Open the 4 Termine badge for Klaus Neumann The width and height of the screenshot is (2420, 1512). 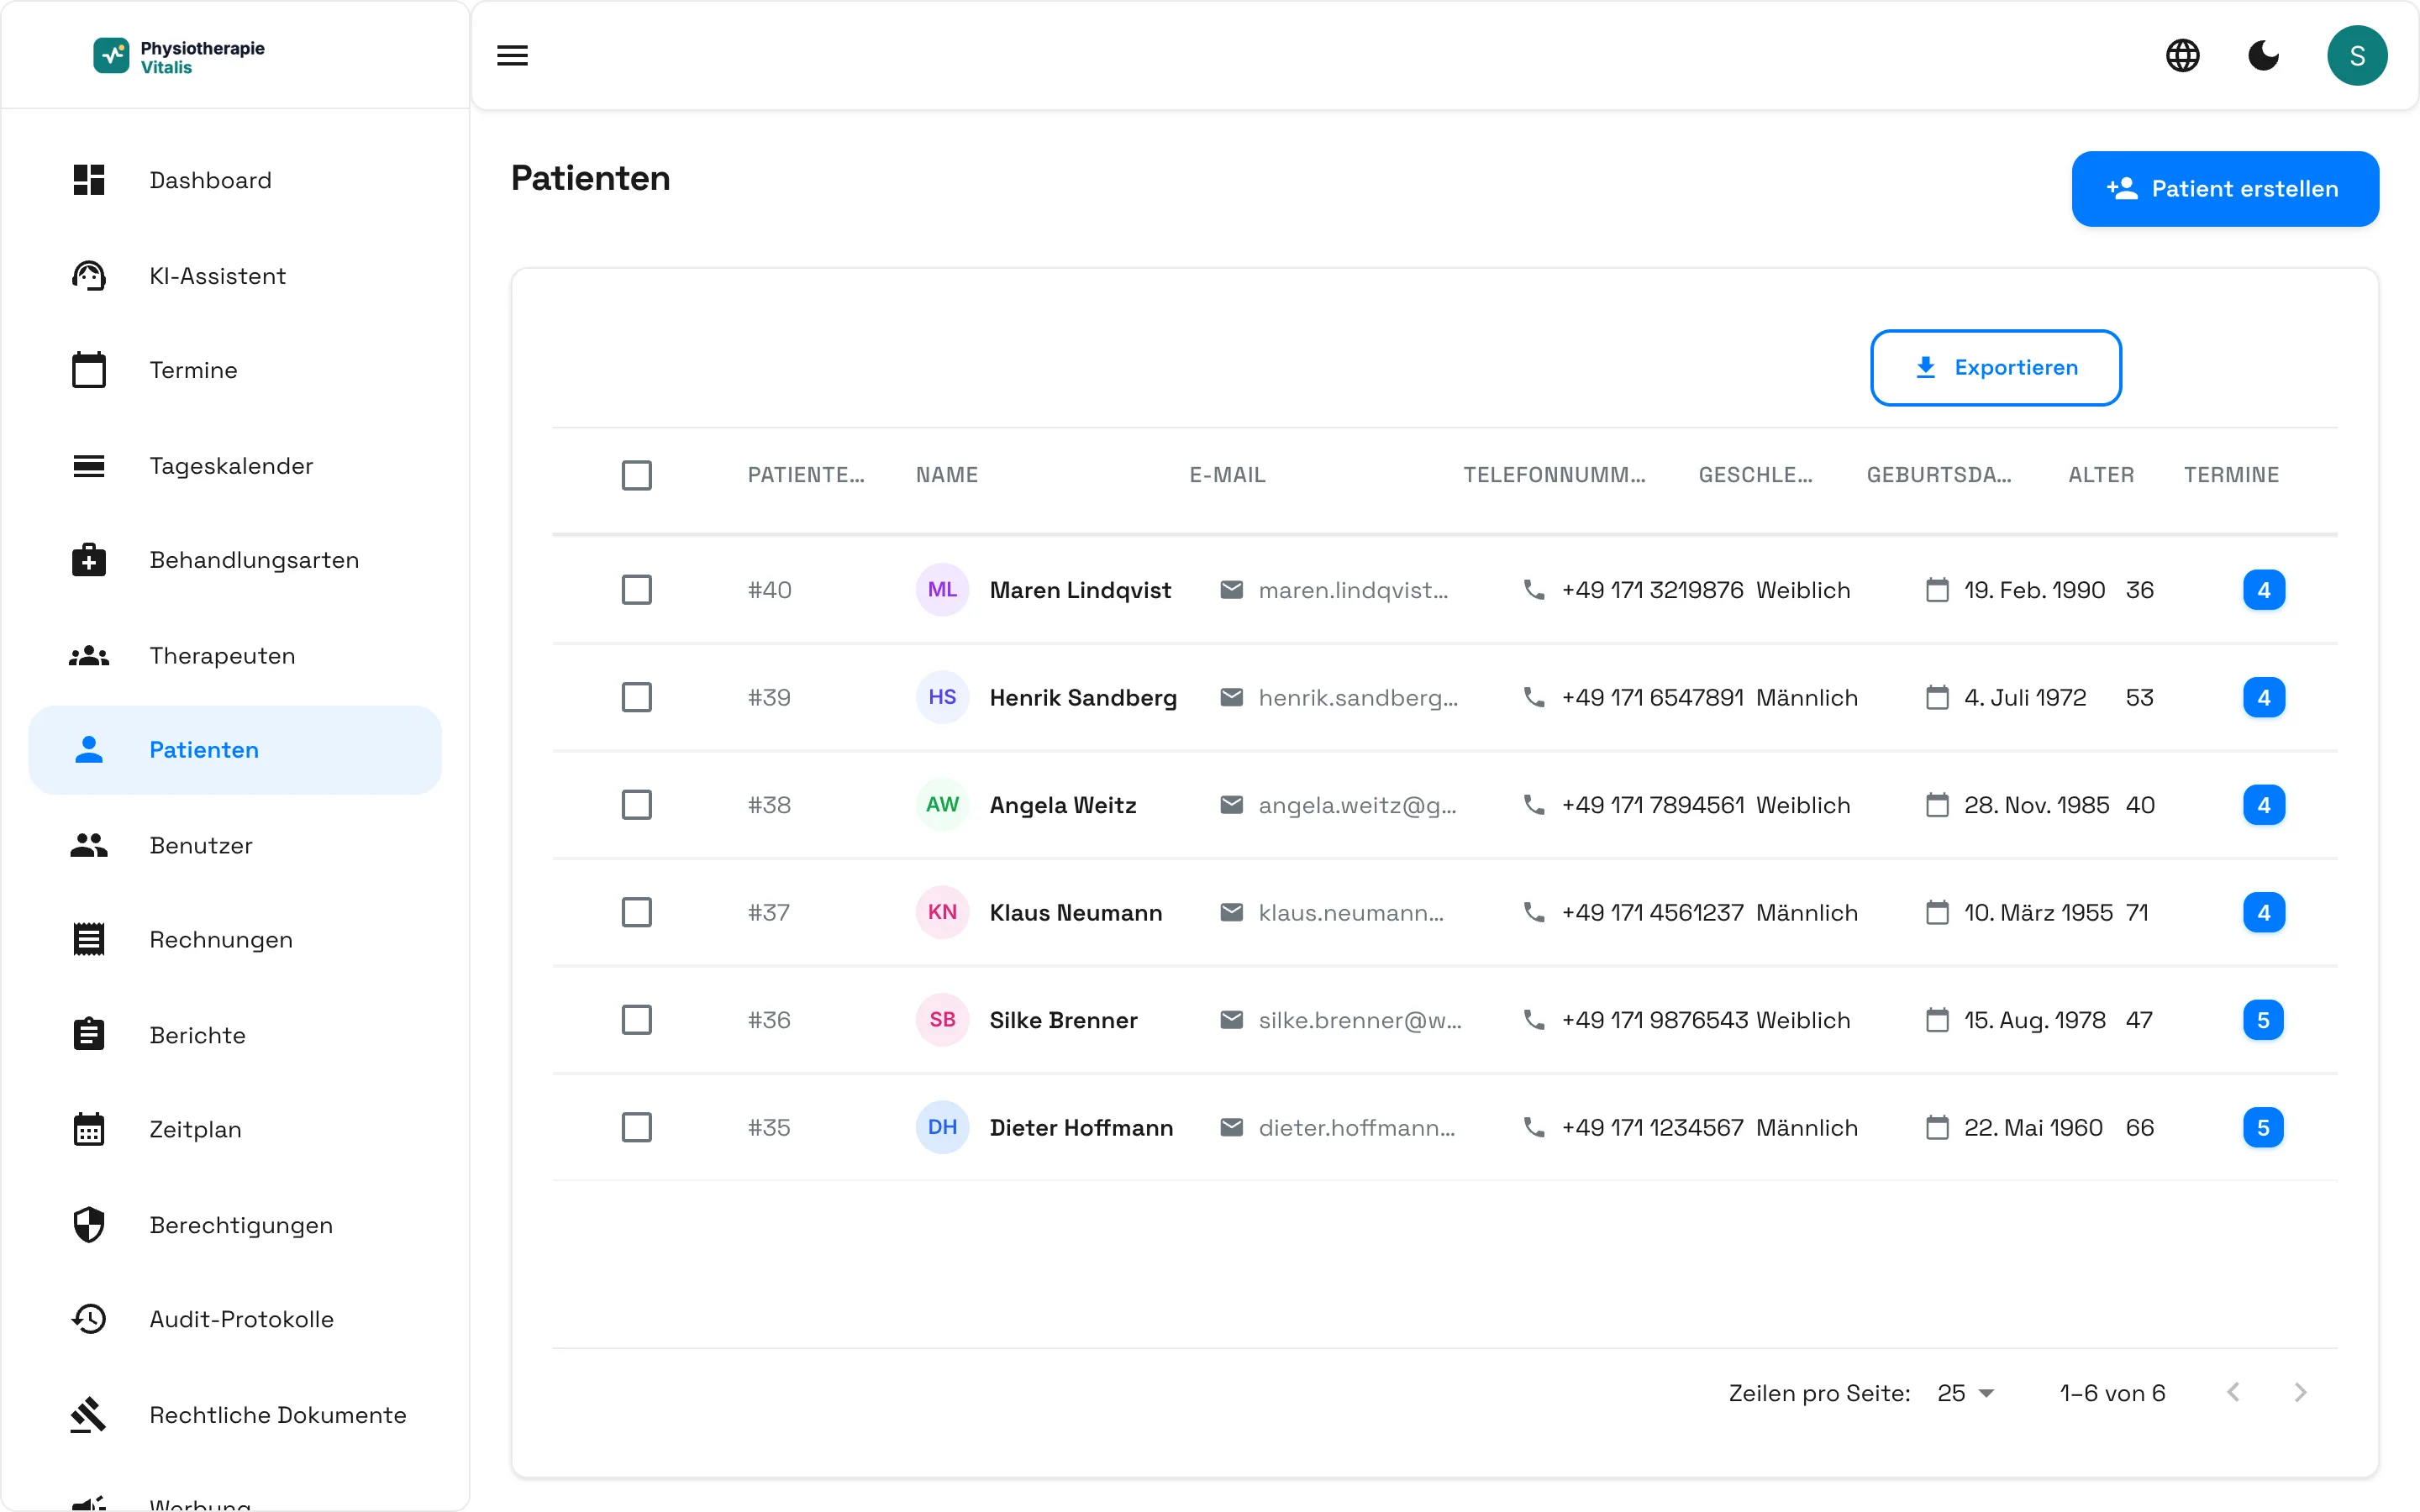[2263, 912]
